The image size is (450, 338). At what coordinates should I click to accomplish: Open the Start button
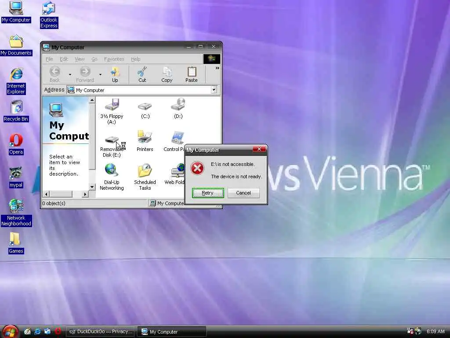(10, 331)
